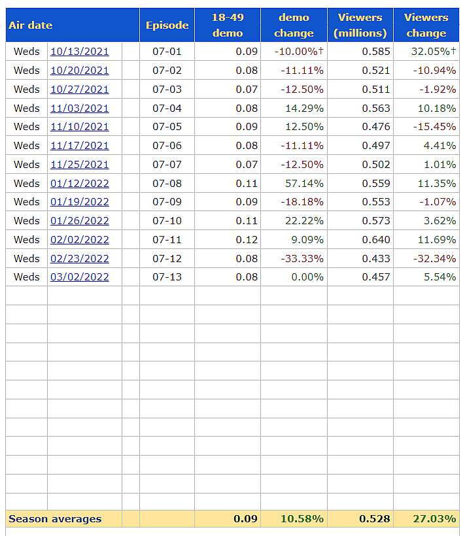Open the 10/13/2021 air date link

80,52
